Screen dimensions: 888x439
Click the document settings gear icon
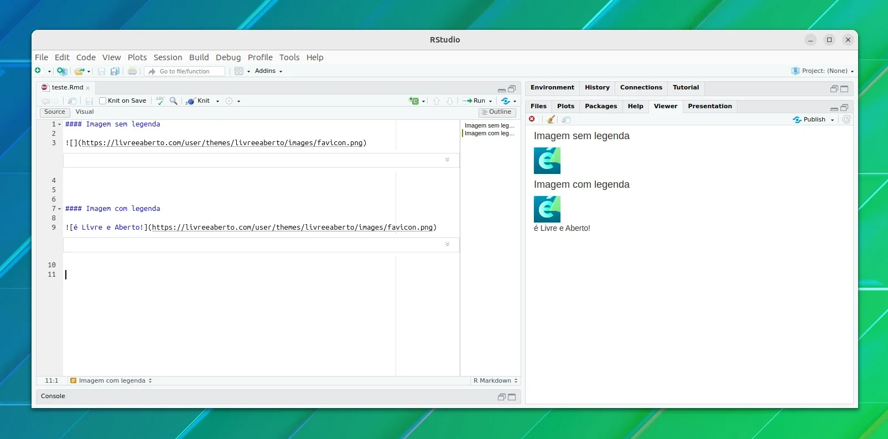click(229, 101)
